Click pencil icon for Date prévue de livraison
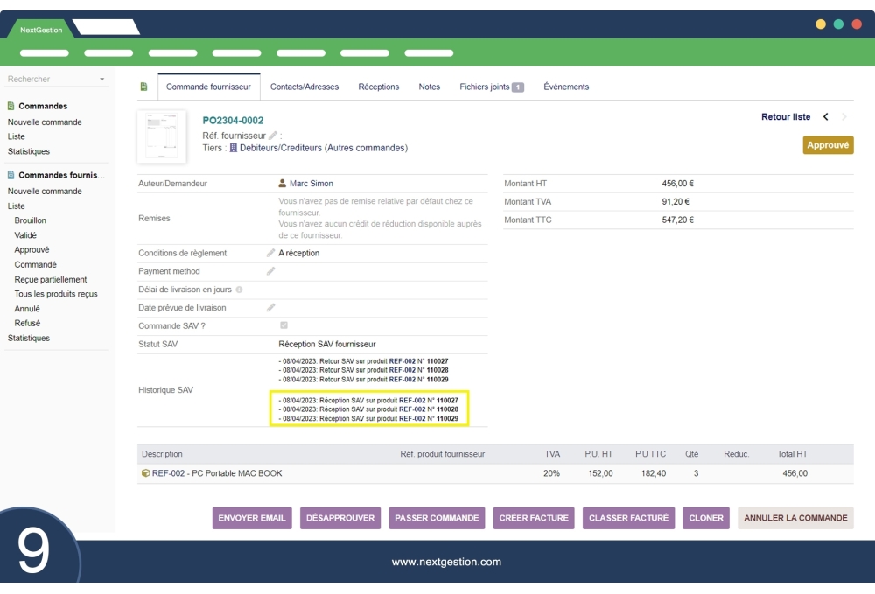Image resolution: width=875 pixels, height=594 pixels. [270, 308]
